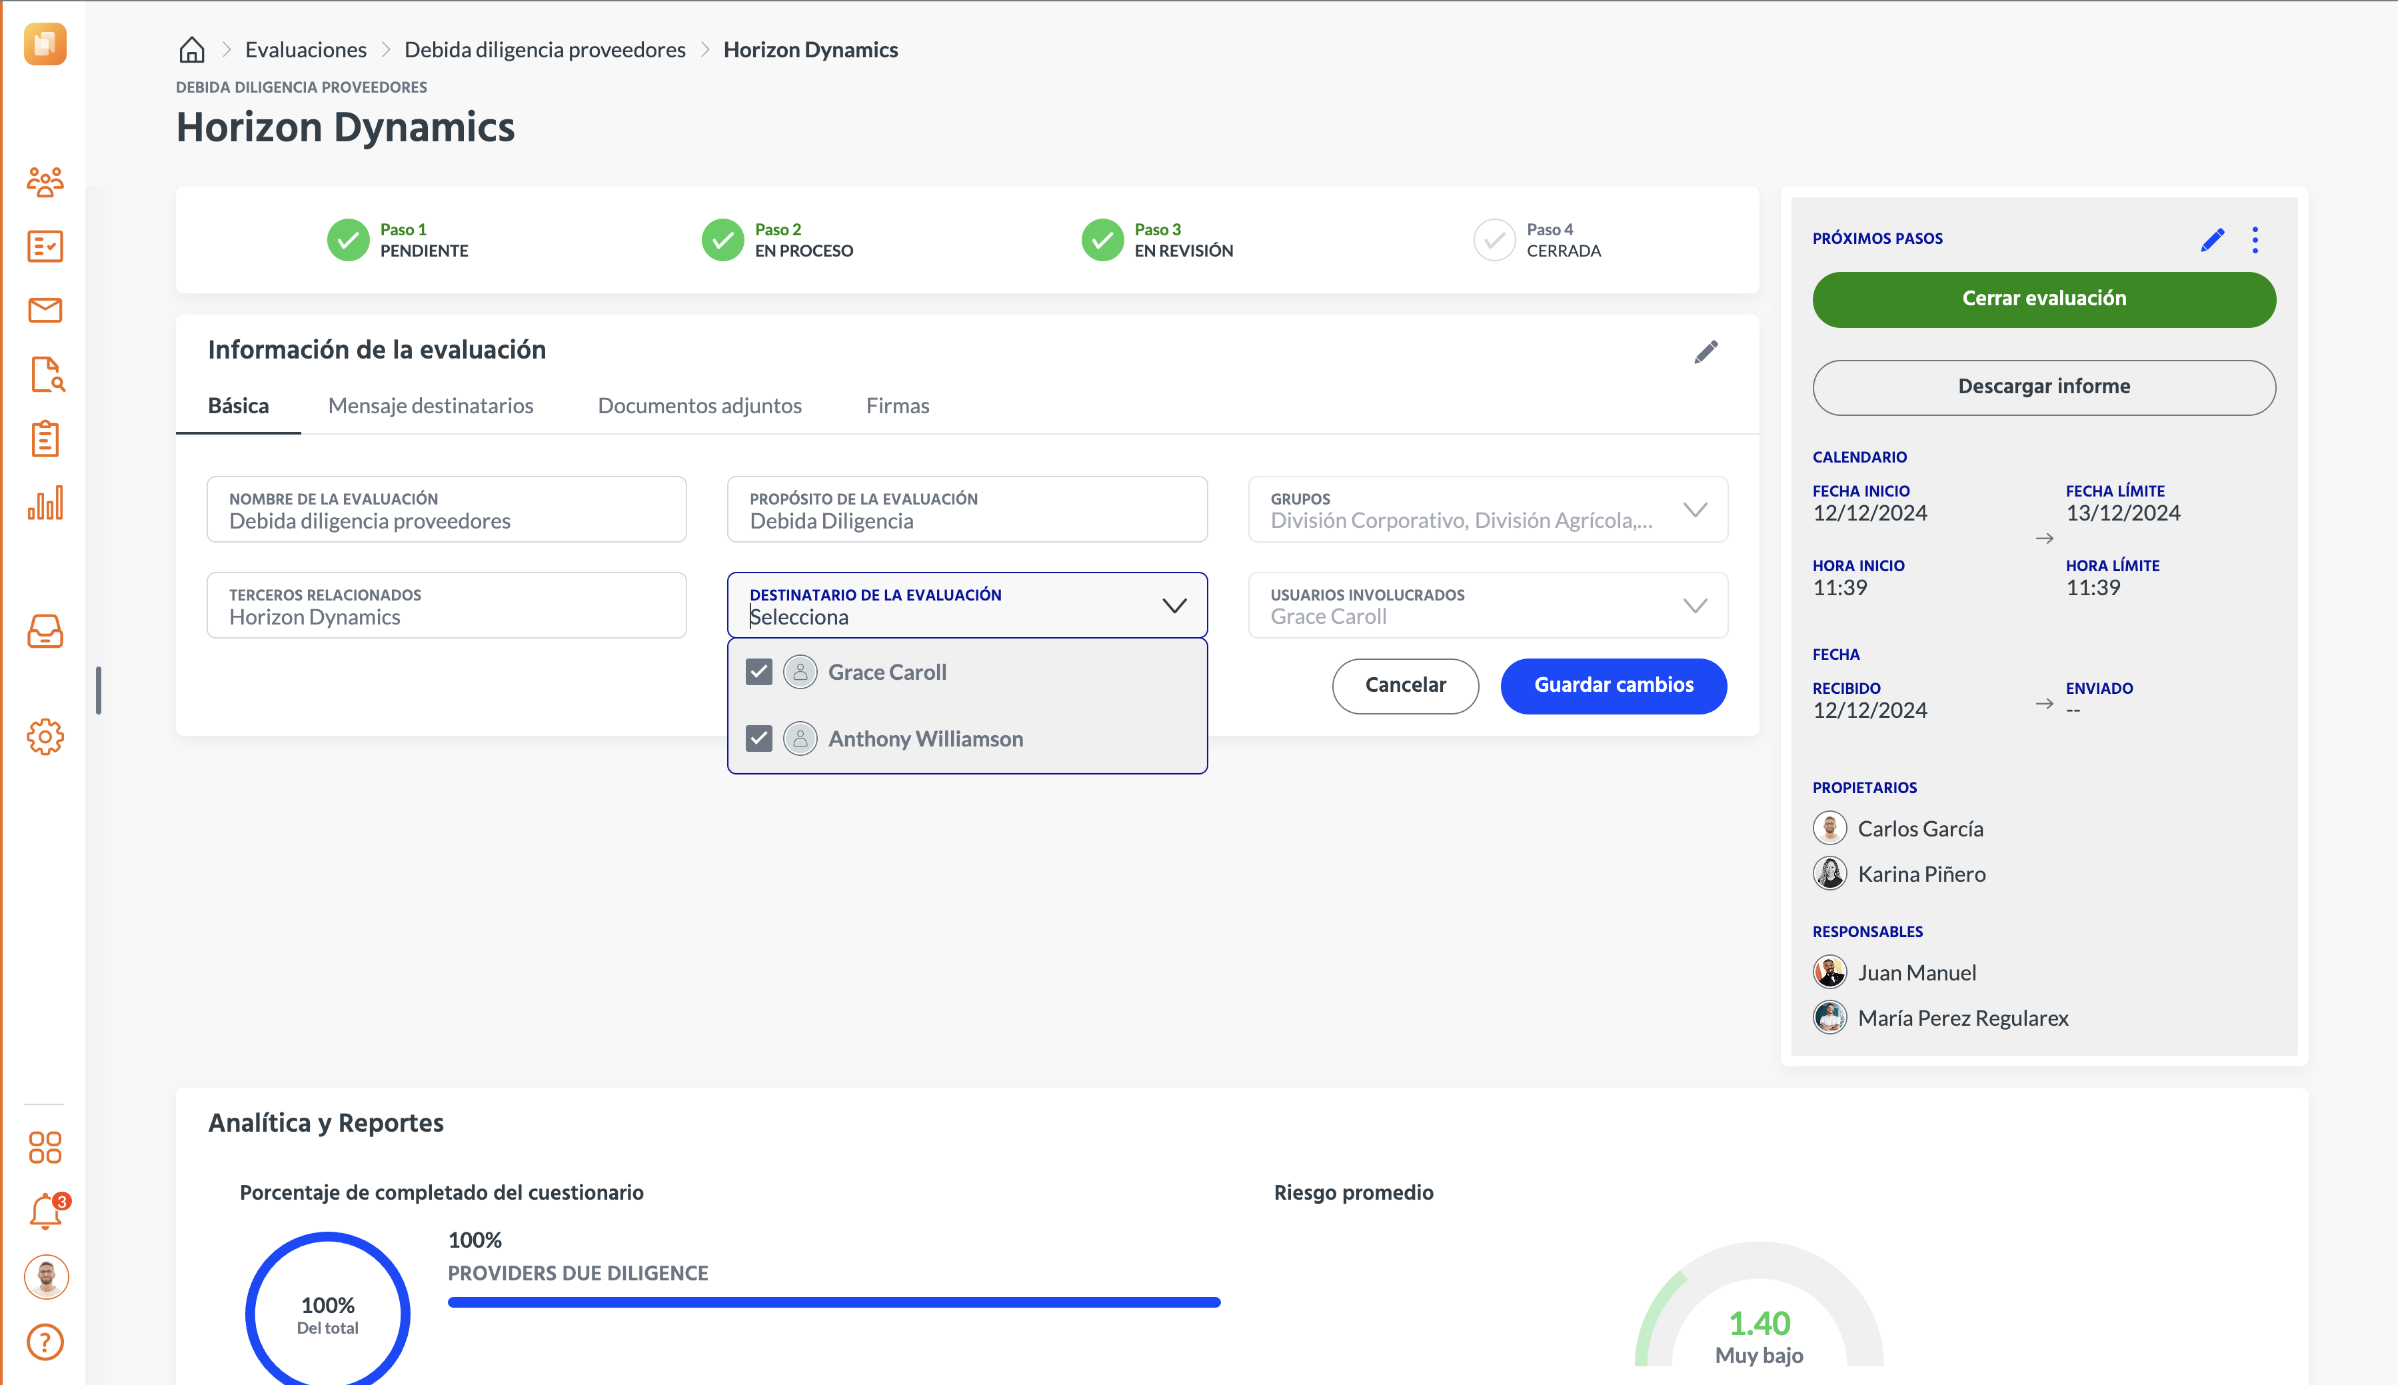The height and width of the screenshot is (1385, 2398).
Task: Click the Propósito de la evaluación field
Action: click(967, 510)
